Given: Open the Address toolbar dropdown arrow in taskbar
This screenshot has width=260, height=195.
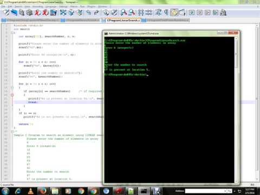Looking at the screenshot, I should [225, 191].
